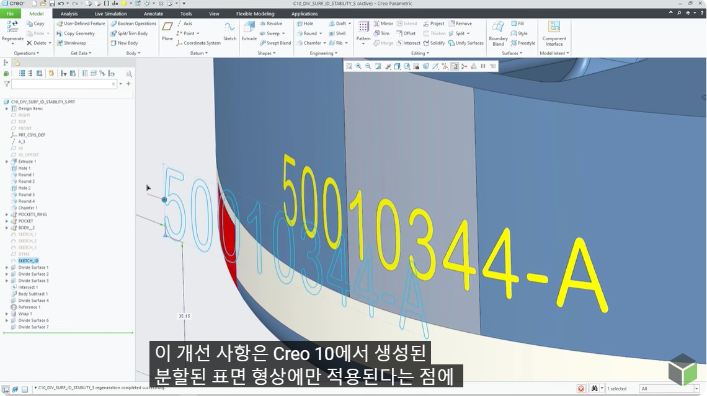Create a datum Plane
Screen dimensions: 707x396
(167, 32)
